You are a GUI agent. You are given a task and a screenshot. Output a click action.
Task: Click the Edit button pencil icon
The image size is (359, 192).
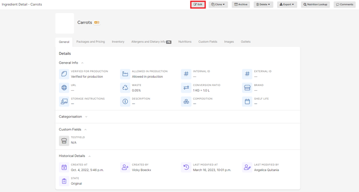click(x=195, y=5)
